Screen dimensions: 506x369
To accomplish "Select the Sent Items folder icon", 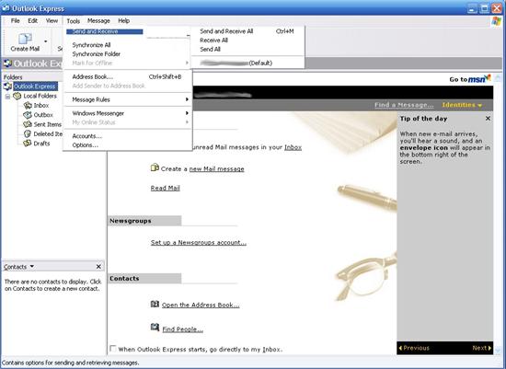I will click(28, 124).
